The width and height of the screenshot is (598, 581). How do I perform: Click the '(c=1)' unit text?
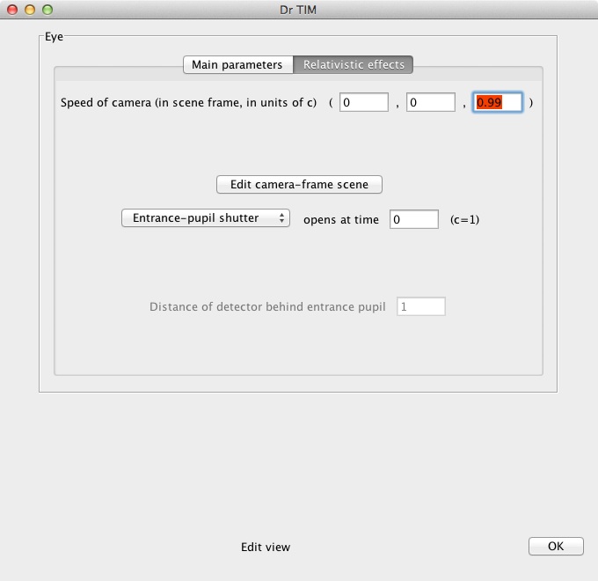[x=464, y=220]
